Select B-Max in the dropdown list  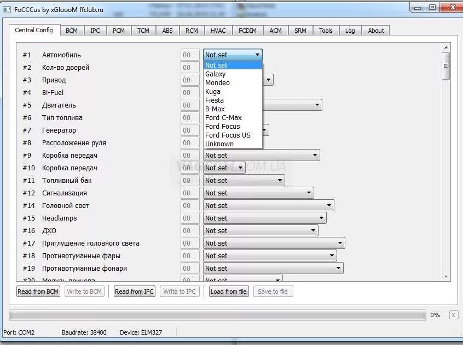point(233,109)
